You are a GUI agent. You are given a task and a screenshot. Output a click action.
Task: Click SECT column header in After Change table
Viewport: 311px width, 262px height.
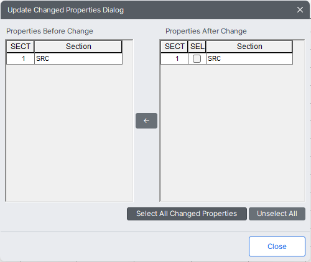point(174,47)
